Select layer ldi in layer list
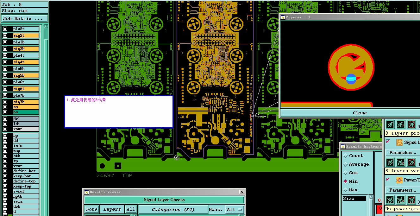Screen dimensions: 420x216 point(26,124)
